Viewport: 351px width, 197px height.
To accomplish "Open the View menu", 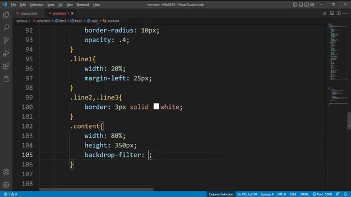I will click(51, 5).
